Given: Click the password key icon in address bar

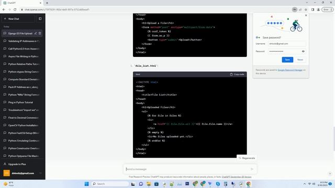Looking at the screenshot, I should 295,9.
